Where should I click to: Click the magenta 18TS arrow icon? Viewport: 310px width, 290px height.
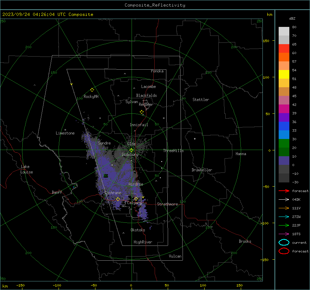coord(284,234)
